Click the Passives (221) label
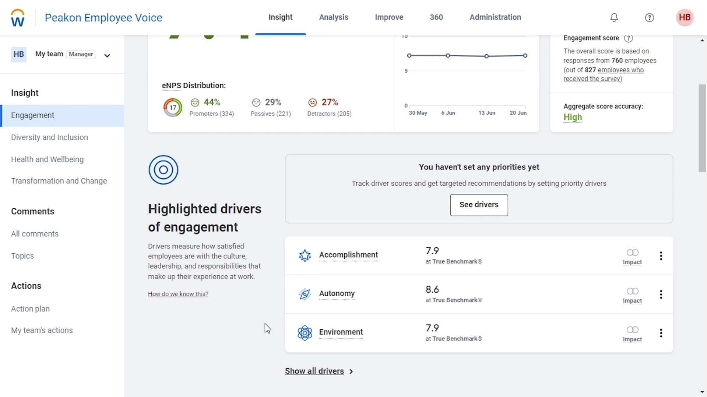 [x=271, y=114]
